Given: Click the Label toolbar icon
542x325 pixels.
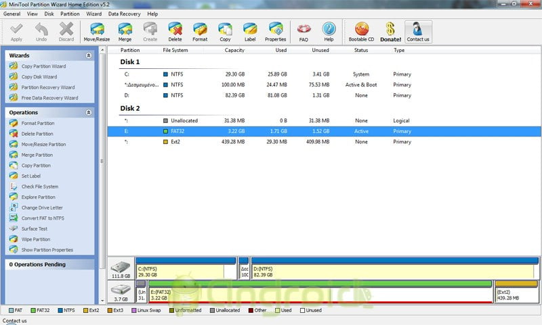Looking at the screenshot, I should pos(250,32).
